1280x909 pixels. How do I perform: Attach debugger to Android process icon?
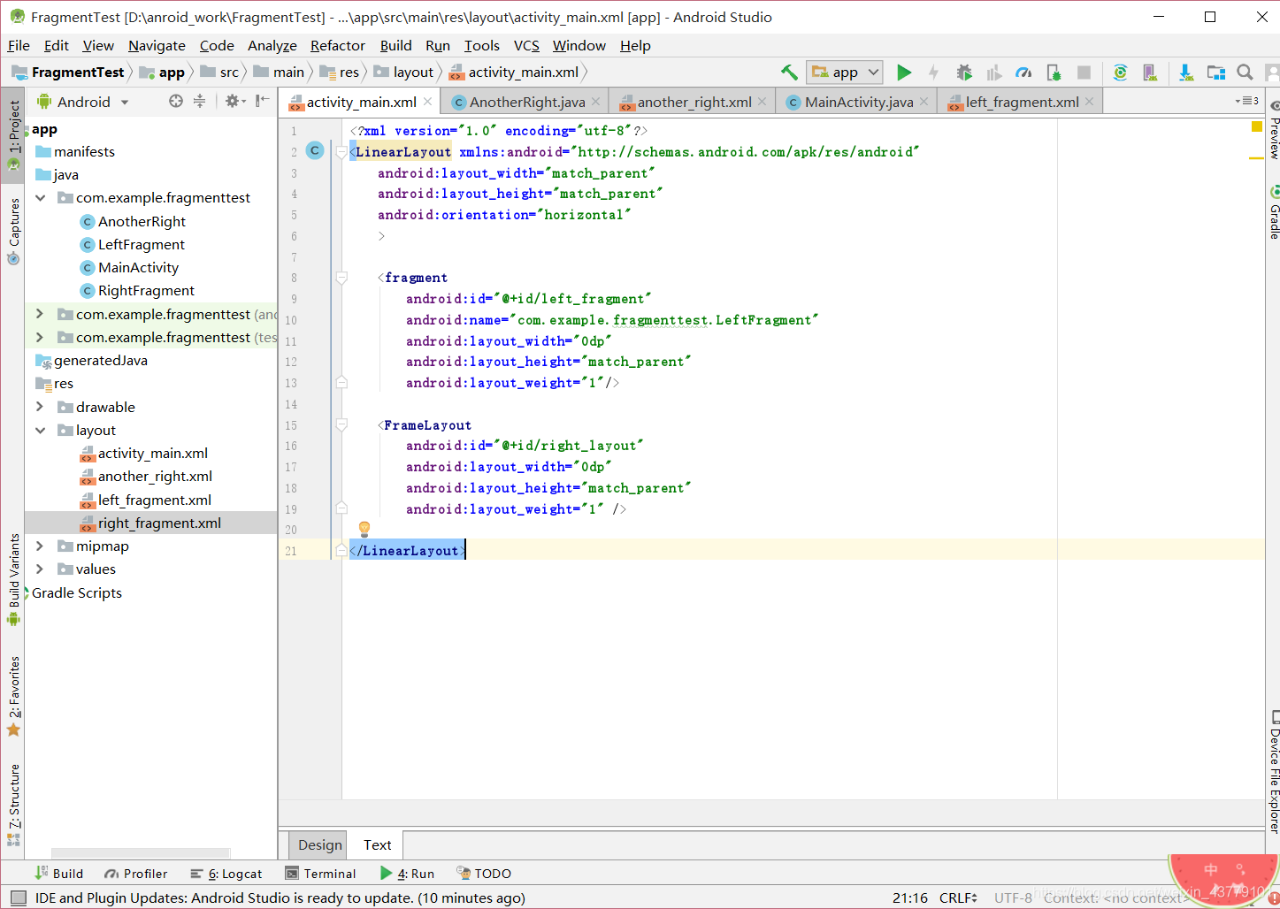pyautogui.click(x=1054, y=73)
